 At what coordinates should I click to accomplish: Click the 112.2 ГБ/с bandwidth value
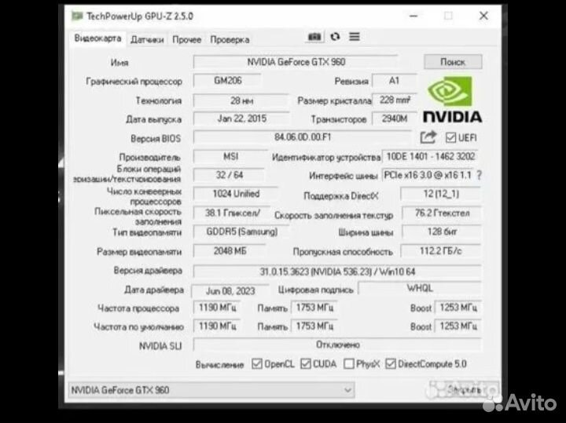coord(441,251)
